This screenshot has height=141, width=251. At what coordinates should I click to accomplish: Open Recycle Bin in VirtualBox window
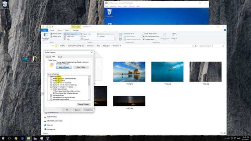click(x=109, y=13)
